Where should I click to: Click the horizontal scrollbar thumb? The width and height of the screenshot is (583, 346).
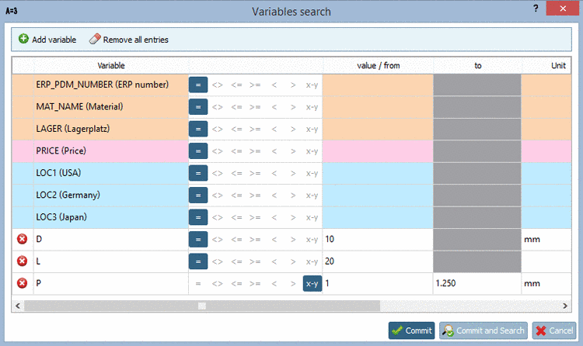[x=202, y=306]
